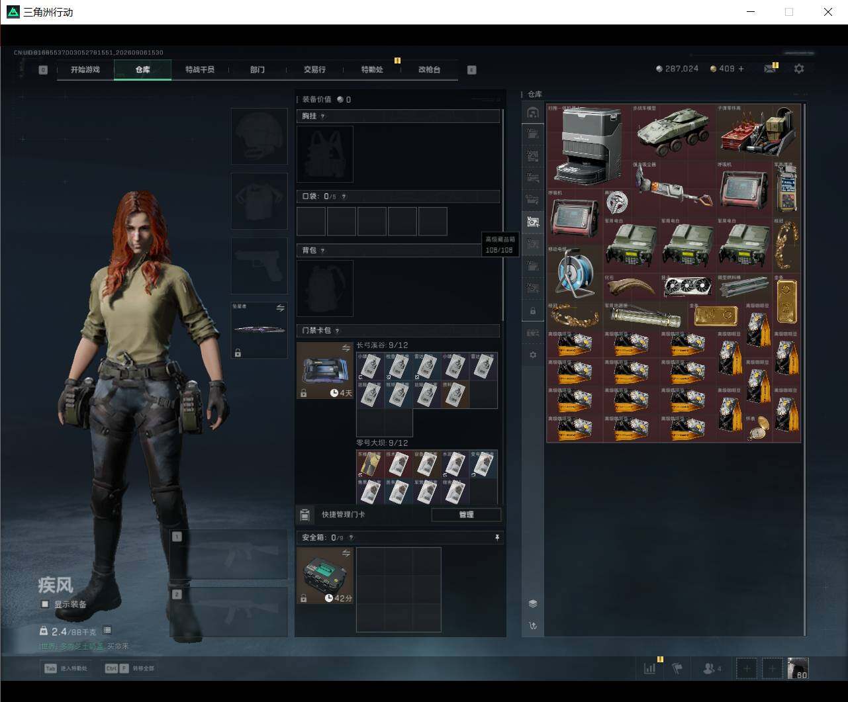
Task: Click the 287,024 currency balance
Action: pos(677,69)
